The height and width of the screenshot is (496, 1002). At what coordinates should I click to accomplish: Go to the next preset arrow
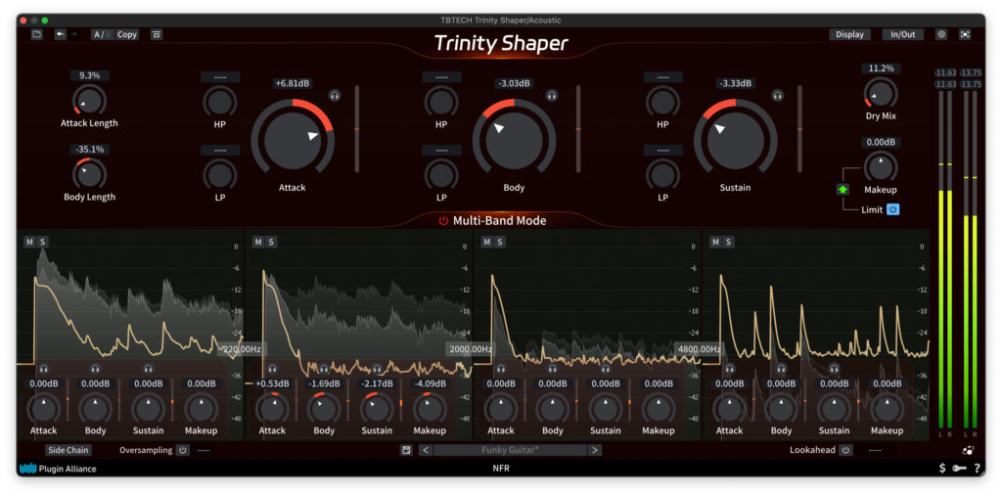point(594,450)
